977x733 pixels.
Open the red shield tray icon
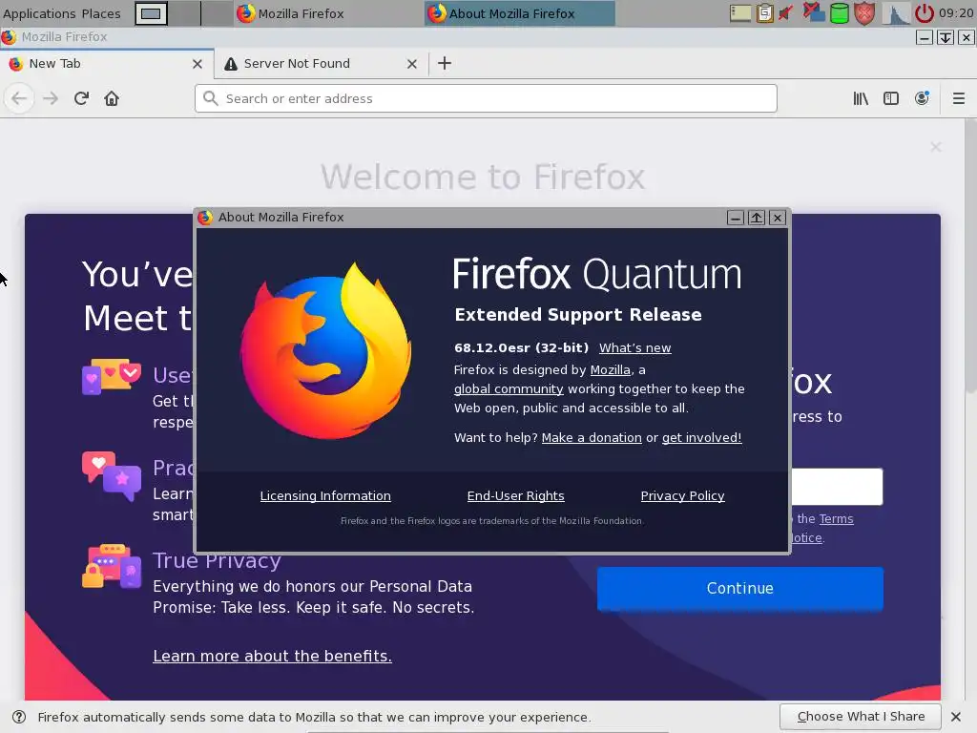pyautogui.click(x=864, y=13)
